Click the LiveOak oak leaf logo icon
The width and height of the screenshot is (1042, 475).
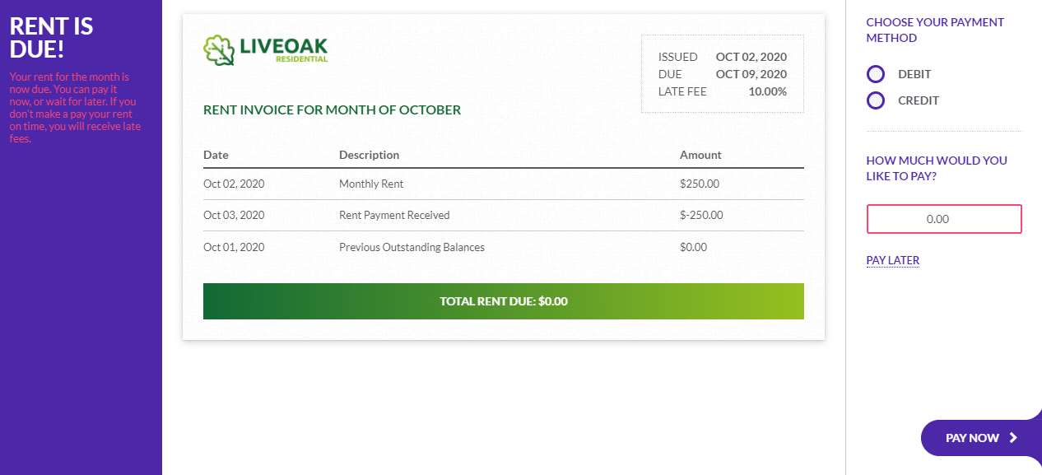219,50
